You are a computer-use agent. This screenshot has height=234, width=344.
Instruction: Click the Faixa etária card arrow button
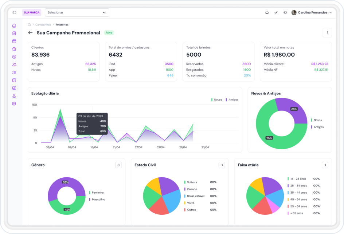[x=325, y=165]
